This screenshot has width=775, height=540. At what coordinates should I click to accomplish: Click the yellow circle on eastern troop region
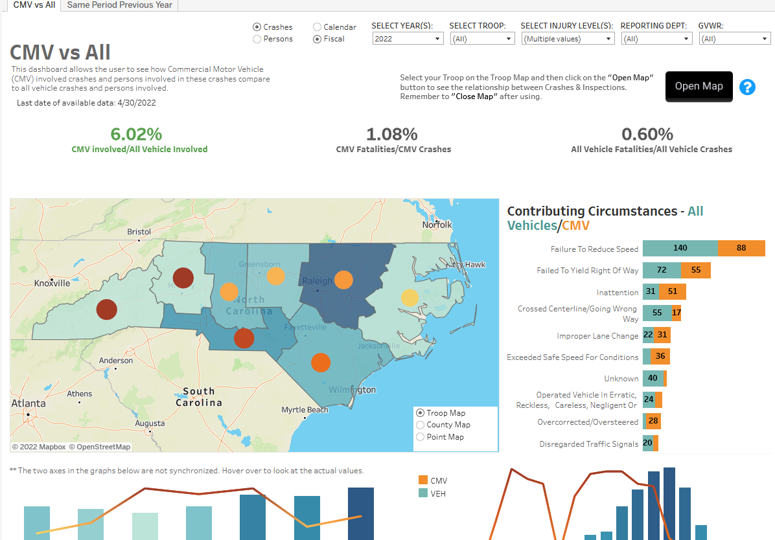410,297
